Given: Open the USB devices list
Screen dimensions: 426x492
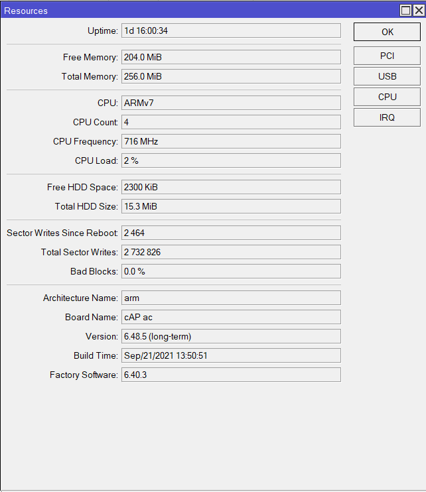Looking at the screenshot, I should (387, 76).
